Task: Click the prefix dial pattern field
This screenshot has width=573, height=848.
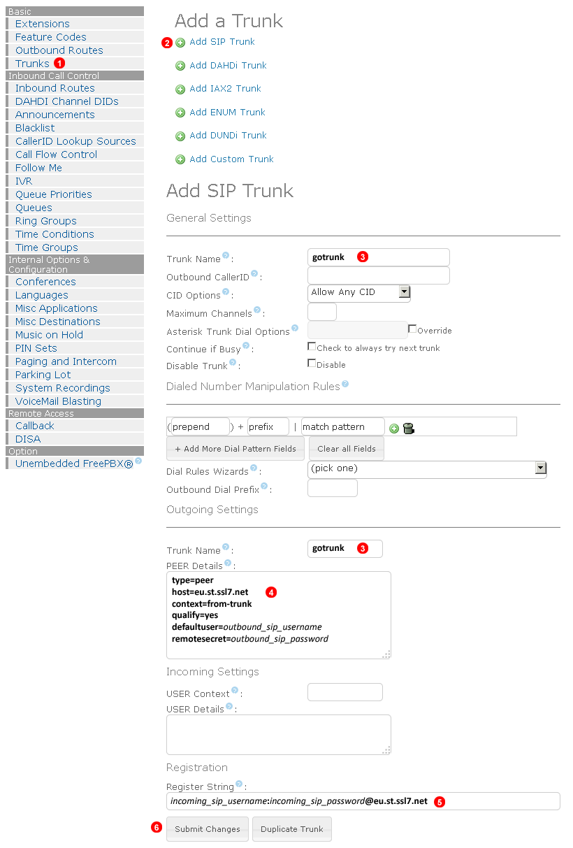Action: pos(268,426)
